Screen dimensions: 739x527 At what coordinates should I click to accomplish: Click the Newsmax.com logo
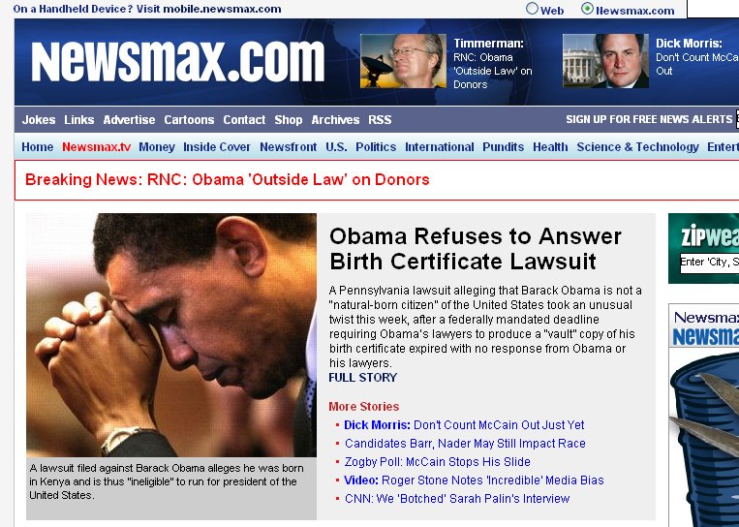(x=177, y=61)
